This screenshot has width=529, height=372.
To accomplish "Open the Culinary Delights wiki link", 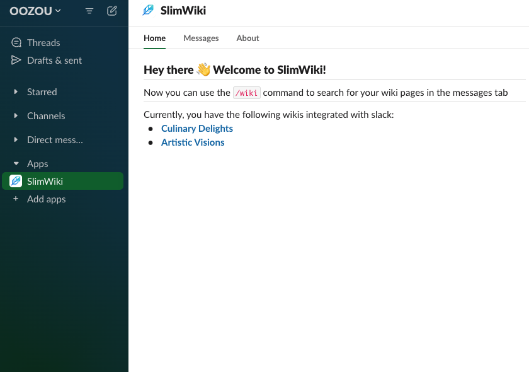I will click(x=197, y=129).
